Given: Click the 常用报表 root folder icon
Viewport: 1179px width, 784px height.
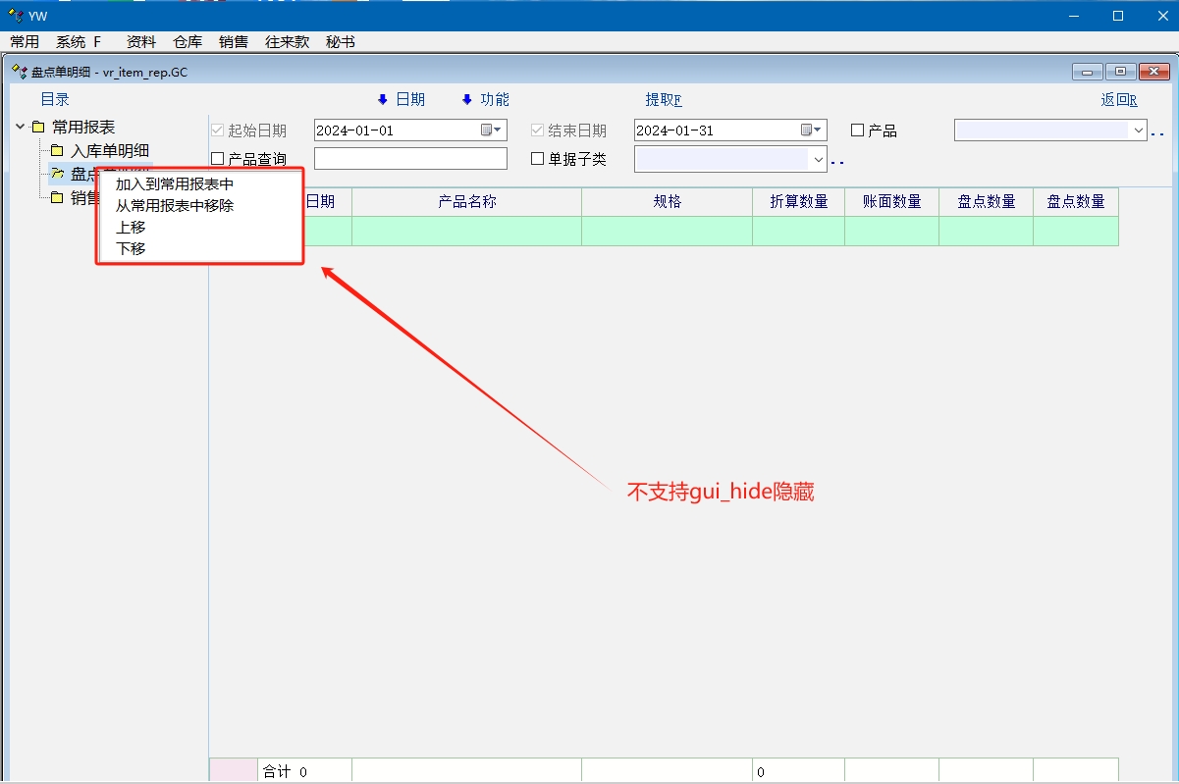Looking at the screenshot, I should 38,128.
